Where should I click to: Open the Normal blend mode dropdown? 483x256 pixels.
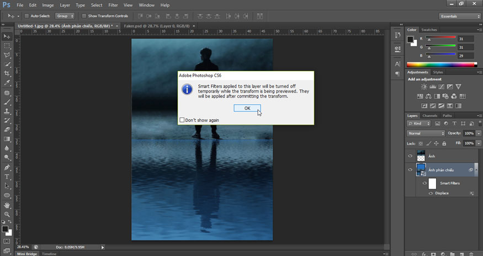[x=426, y=134]
